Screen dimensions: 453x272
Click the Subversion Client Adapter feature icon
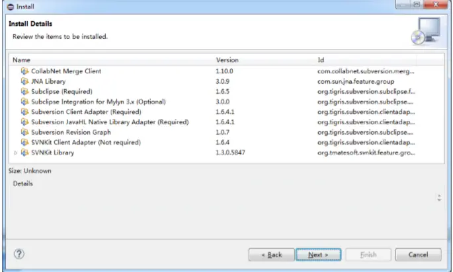click(x=25, y=112)
